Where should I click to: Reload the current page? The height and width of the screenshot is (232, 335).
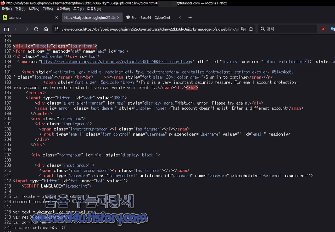point(36,29)
